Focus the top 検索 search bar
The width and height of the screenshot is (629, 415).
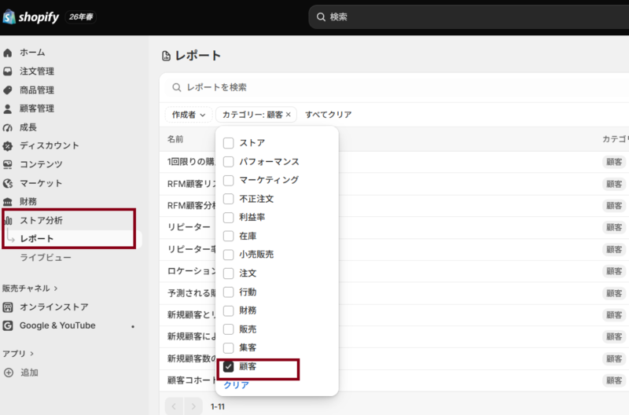(469, 17)
